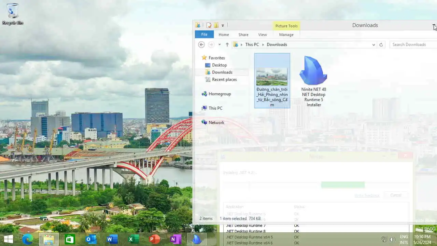This screenshot has width=437, height=246.
Task: Click ENG INTL language indicator
Action: tap(404, 239)
